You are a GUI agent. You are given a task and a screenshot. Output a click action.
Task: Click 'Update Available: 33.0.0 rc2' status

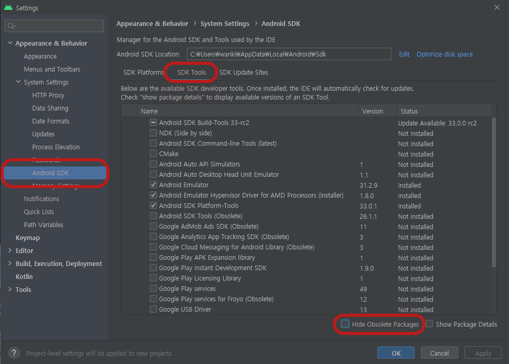(437, 123)
